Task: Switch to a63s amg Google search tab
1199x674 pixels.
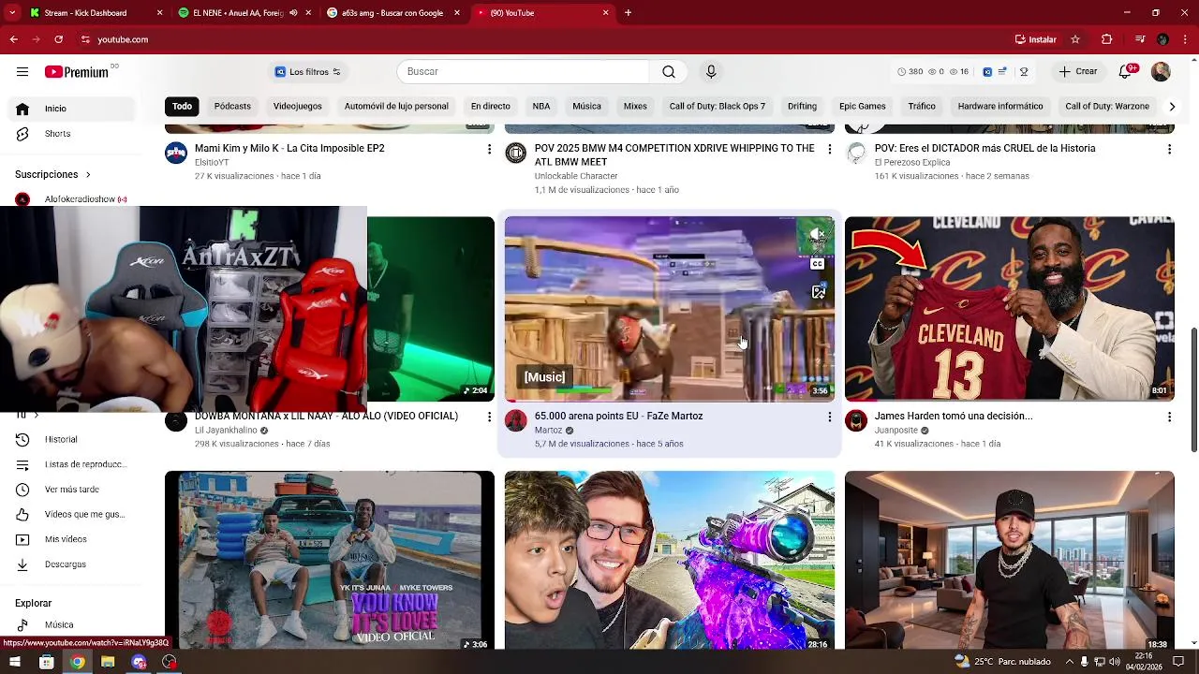Action: pyautogui.click(x=392, y=13)
